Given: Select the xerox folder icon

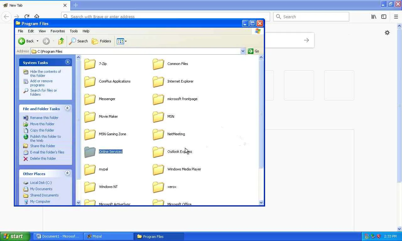Looking at the screenshot, I should [158, 187].
